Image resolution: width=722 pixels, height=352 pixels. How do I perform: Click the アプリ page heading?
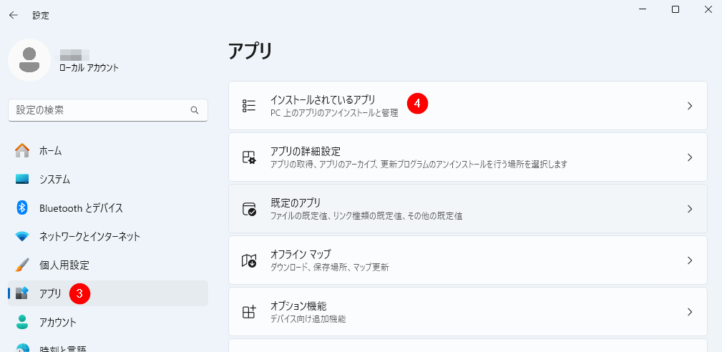click(x=250, y=52)
